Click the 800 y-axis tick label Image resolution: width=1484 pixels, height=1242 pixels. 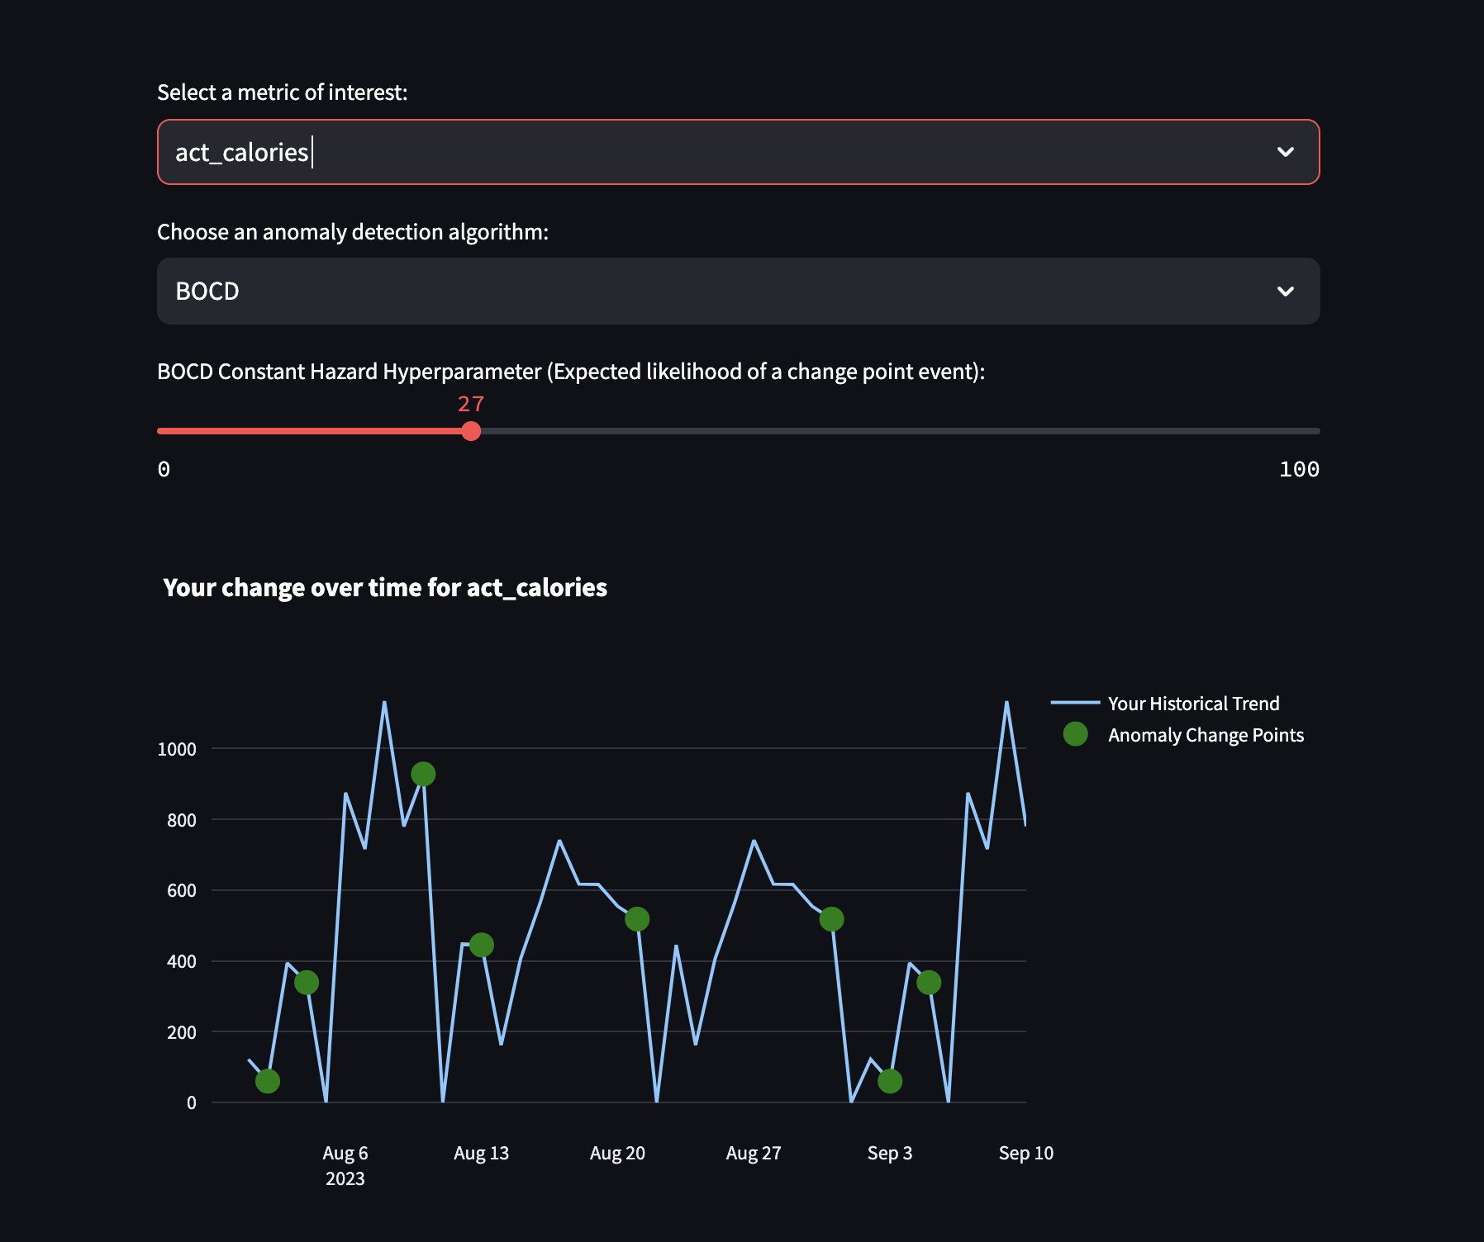click(182, 820)
